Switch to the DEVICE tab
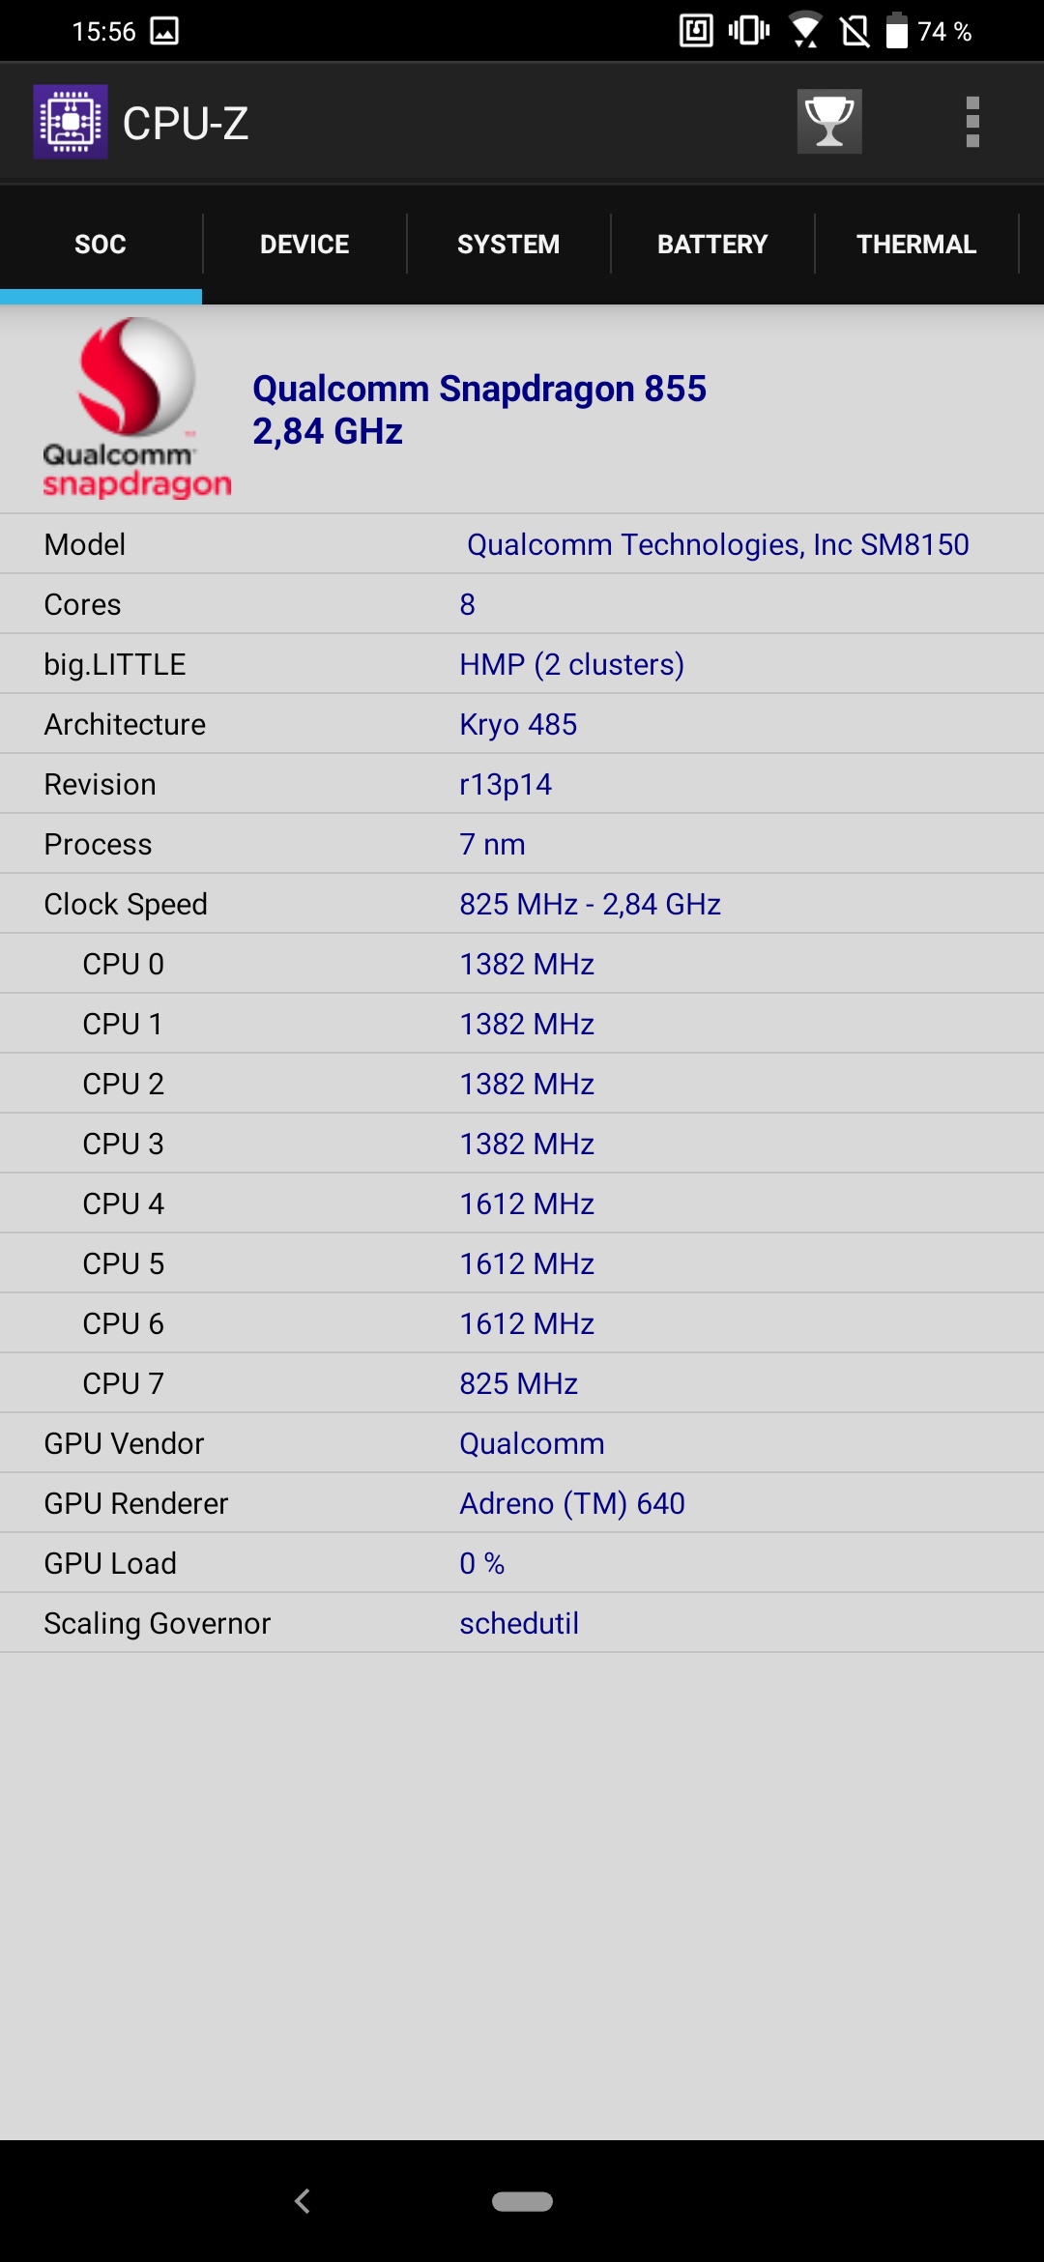This screenshot has width=1044, height=2262. (304, 245)
